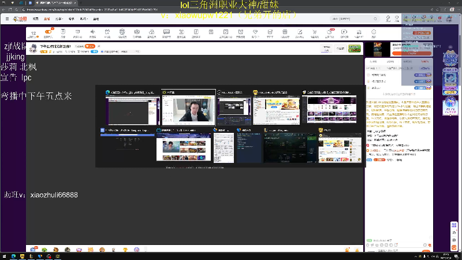Select the Edge browser window in the task switcher
The width and height of the screenshot is (462, 260).
(x=132, y=108)
